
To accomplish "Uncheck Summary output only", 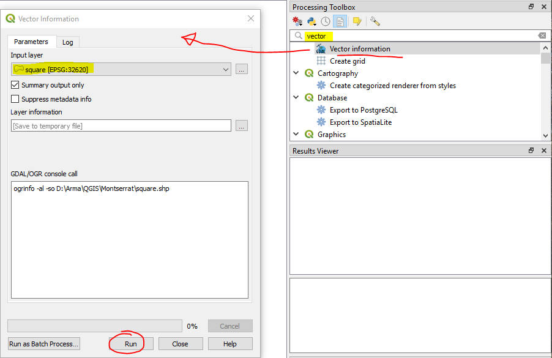I will (15, 85).
